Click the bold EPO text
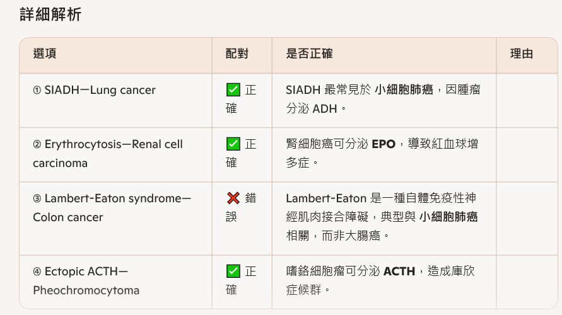This screenshot has width=562, height=315. 383,144
